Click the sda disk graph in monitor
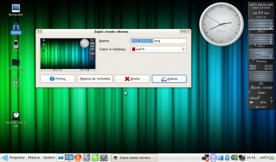276x162 pixels. pyautogui.click(x=261, y=77)
